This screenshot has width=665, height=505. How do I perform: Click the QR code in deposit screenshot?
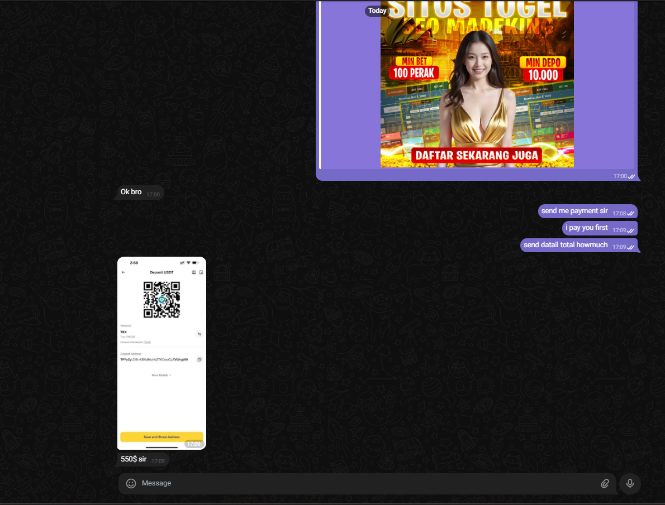[161, 300]
